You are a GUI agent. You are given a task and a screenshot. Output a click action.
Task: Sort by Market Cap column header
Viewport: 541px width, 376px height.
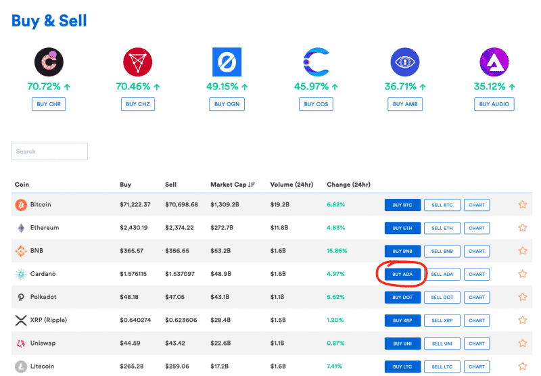(233, 185)
